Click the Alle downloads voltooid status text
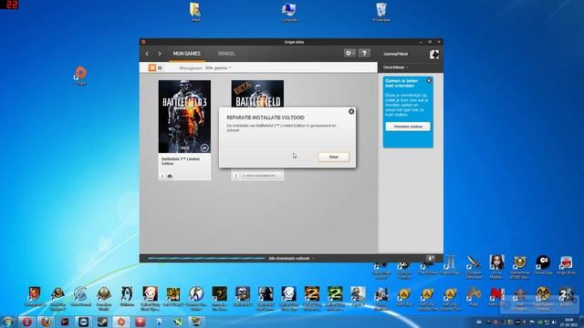Image resolution: width=584 pixels, height=328 pixels. click(x=289, y=258)
